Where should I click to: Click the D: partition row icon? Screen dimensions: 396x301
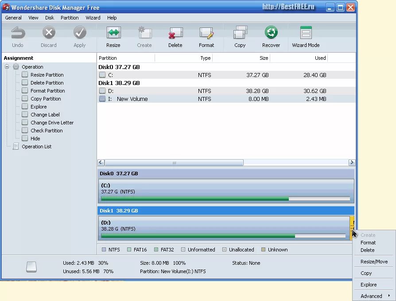(102, 91)
